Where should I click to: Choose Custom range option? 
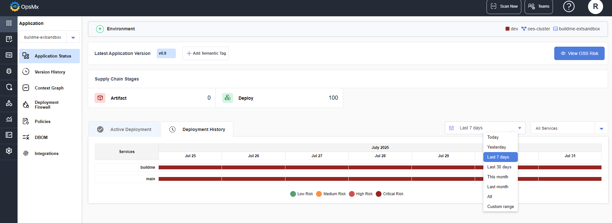click(x=500, y=207)
